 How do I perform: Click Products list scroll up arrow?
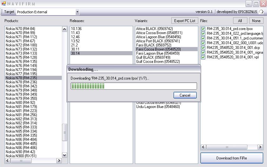point(64,29)
